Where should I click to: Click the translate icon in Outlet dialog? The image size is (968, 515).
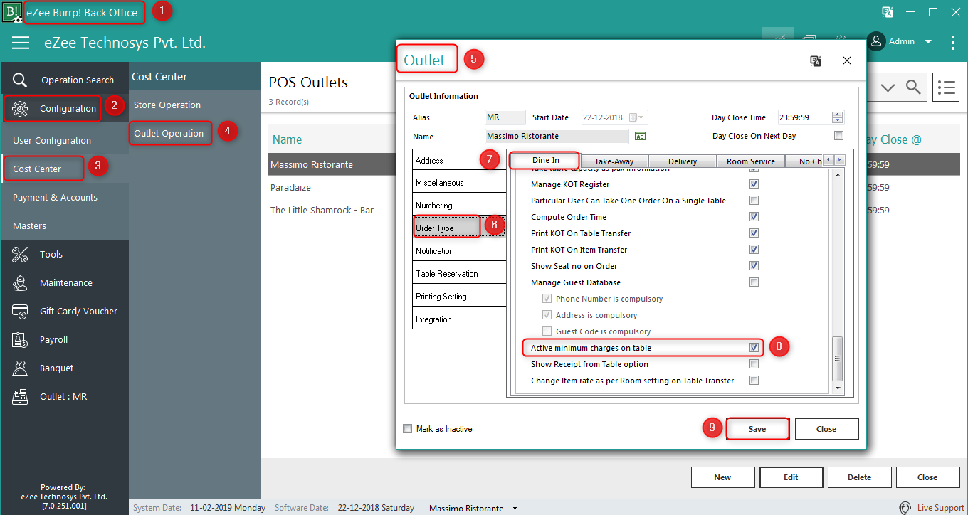click(816, 61)
